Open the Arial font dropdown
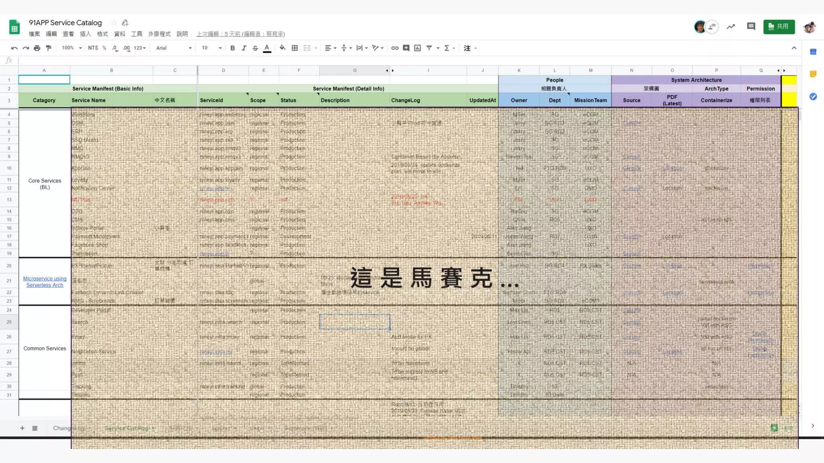The image size is (824, 463). click(x=174, y=48)
